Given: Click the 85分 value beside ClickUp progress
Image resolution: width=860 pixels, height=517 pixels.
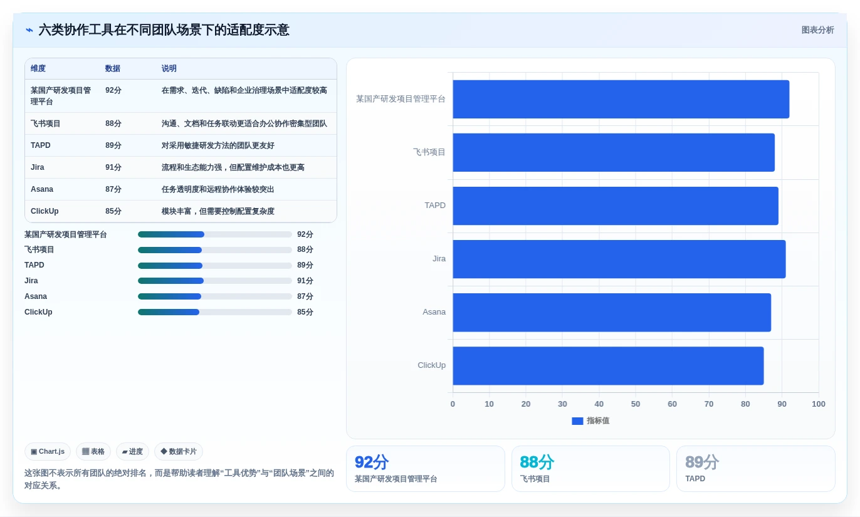Looking at the screenshot, I should (305, 312).
